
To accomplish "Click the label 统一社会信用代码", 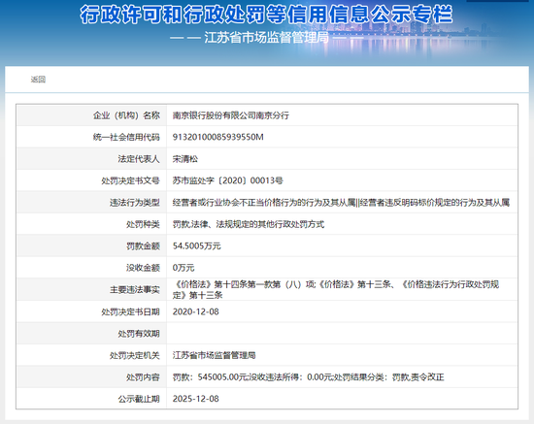I will click(x=126, y=137).
